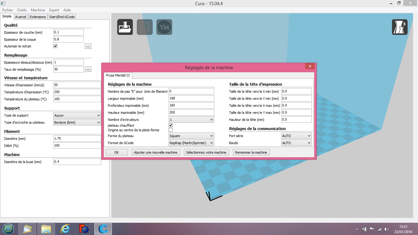Click the battery power tray icon

tap(364, 229)
